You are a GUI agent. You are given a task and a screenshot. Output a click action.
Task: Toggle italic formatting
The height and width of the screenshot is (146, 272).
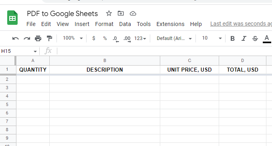(x=244, y=38)
